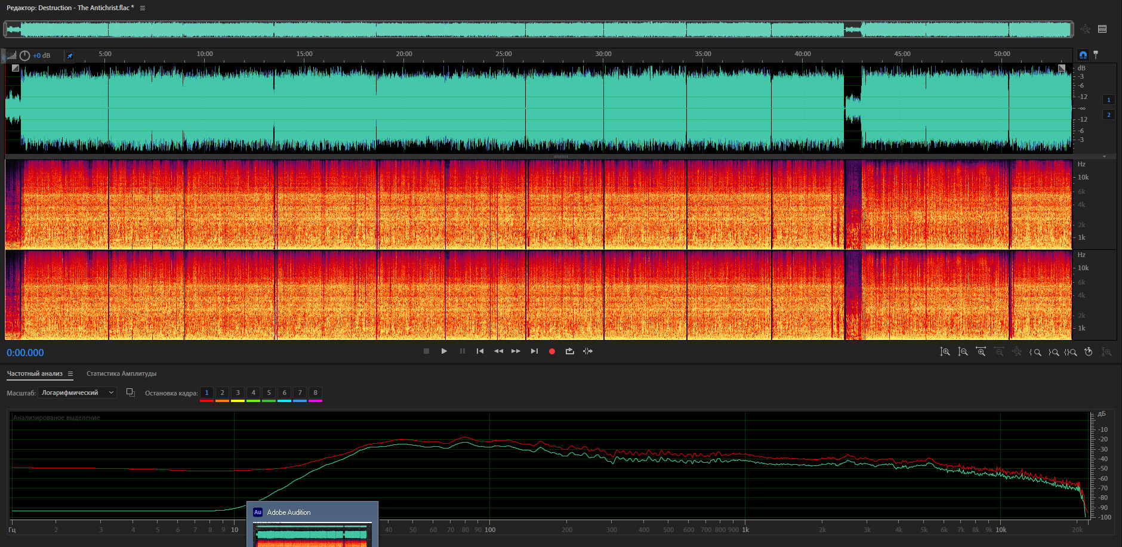Open the Масштаб 'Логарифмический' dropdown

click(x=77, y=393)
